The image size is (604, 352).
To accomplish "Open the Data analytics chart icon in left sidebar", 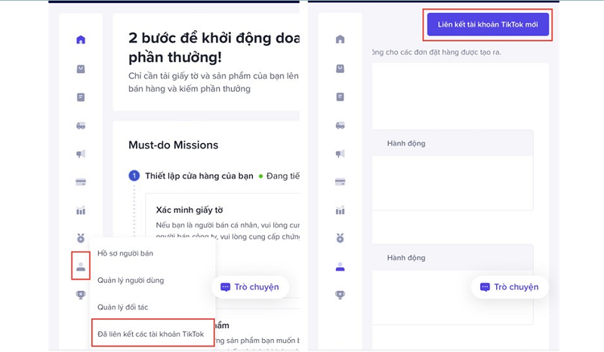I will (x=81, y=210).
